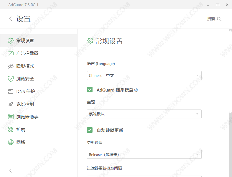
Task: Maximize the AdGuard window
Action: 218,5
